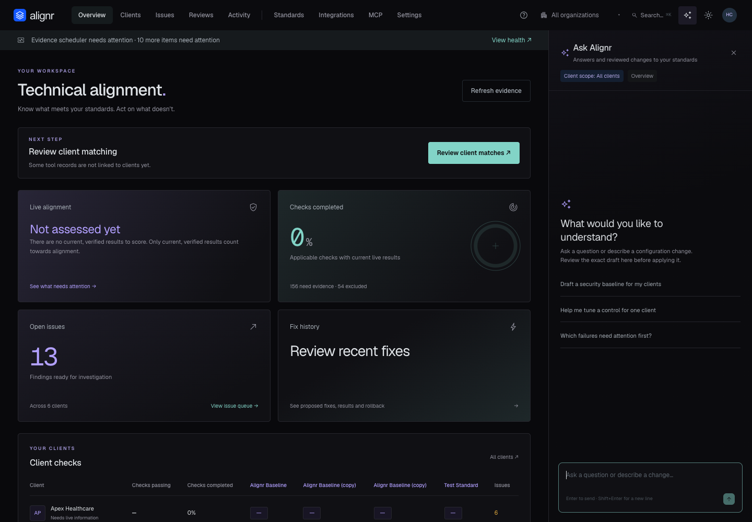Click the 'Client scope: All clients' chip
Viewport: 752px width, 522px height.
tap(592, 76)
